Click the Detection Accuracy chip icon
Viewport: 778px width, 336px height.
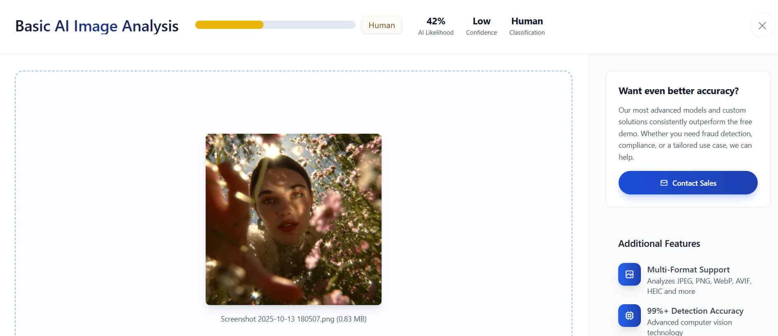(x=629, y=315)
